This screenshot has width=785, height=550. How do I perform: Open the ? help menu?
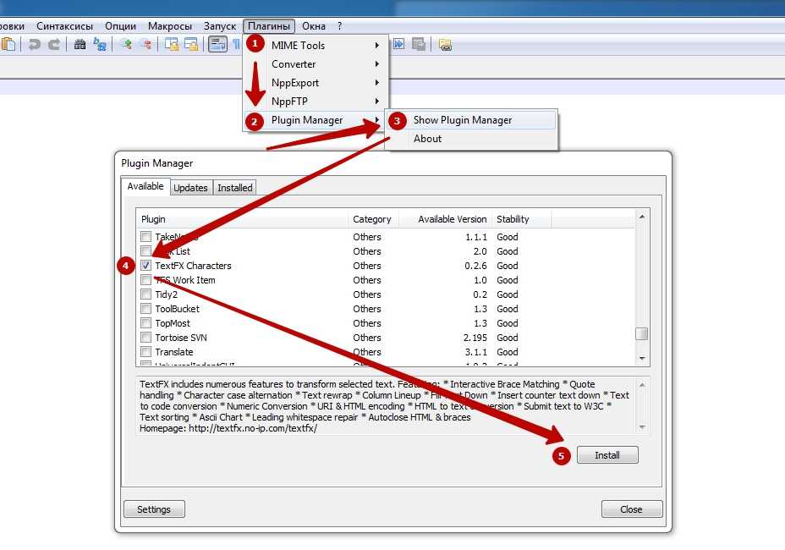[x=340, y=26]
